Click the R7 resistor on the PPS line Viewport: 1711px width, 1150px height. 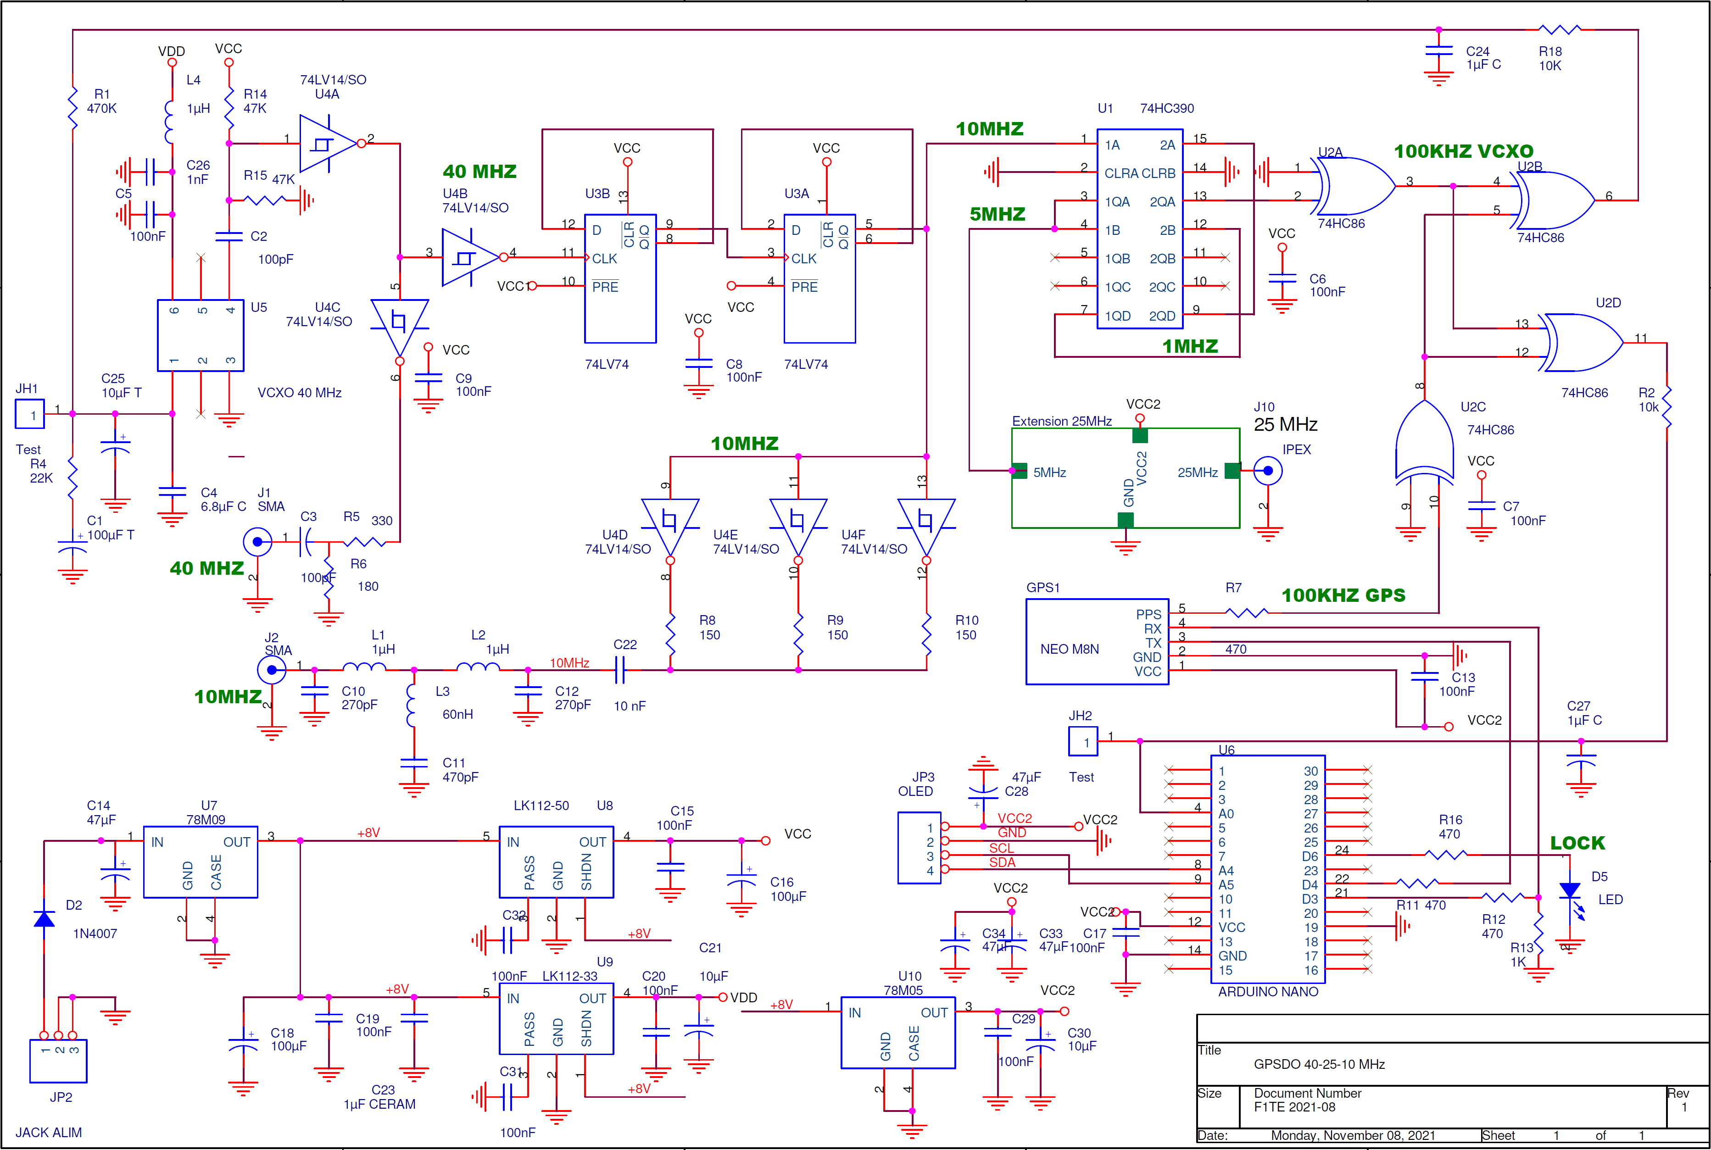[x=1247, y=612]
